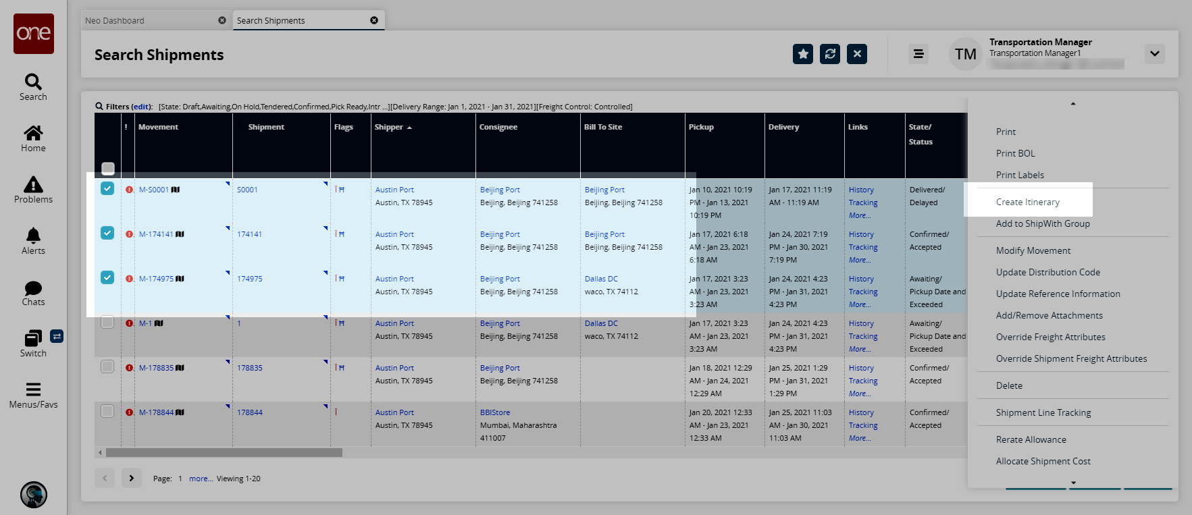Open the M-174141 movement link
1192x515 pixels.
pyautogui.click(x=156, y=234)
